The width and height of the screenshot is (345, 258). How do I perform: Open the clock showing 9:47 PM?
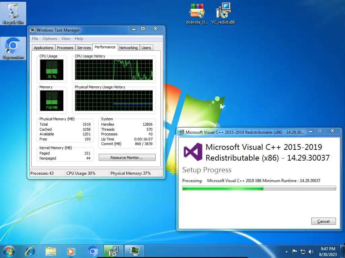(328, 251)
